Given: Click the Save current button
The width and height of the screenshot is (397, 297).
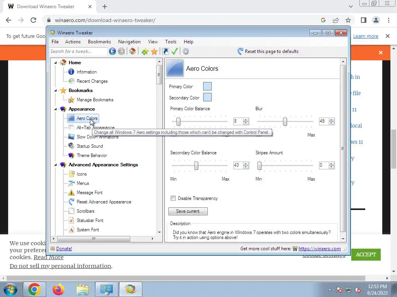Looking at the screenshot, I should pyautogui.click(x=188, y=212).
